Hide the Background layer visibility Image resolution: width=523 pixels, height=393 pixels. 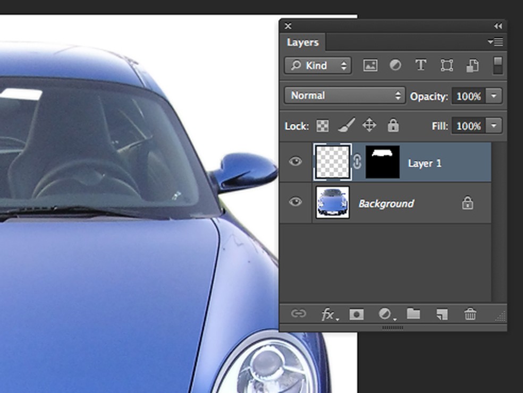296,202
